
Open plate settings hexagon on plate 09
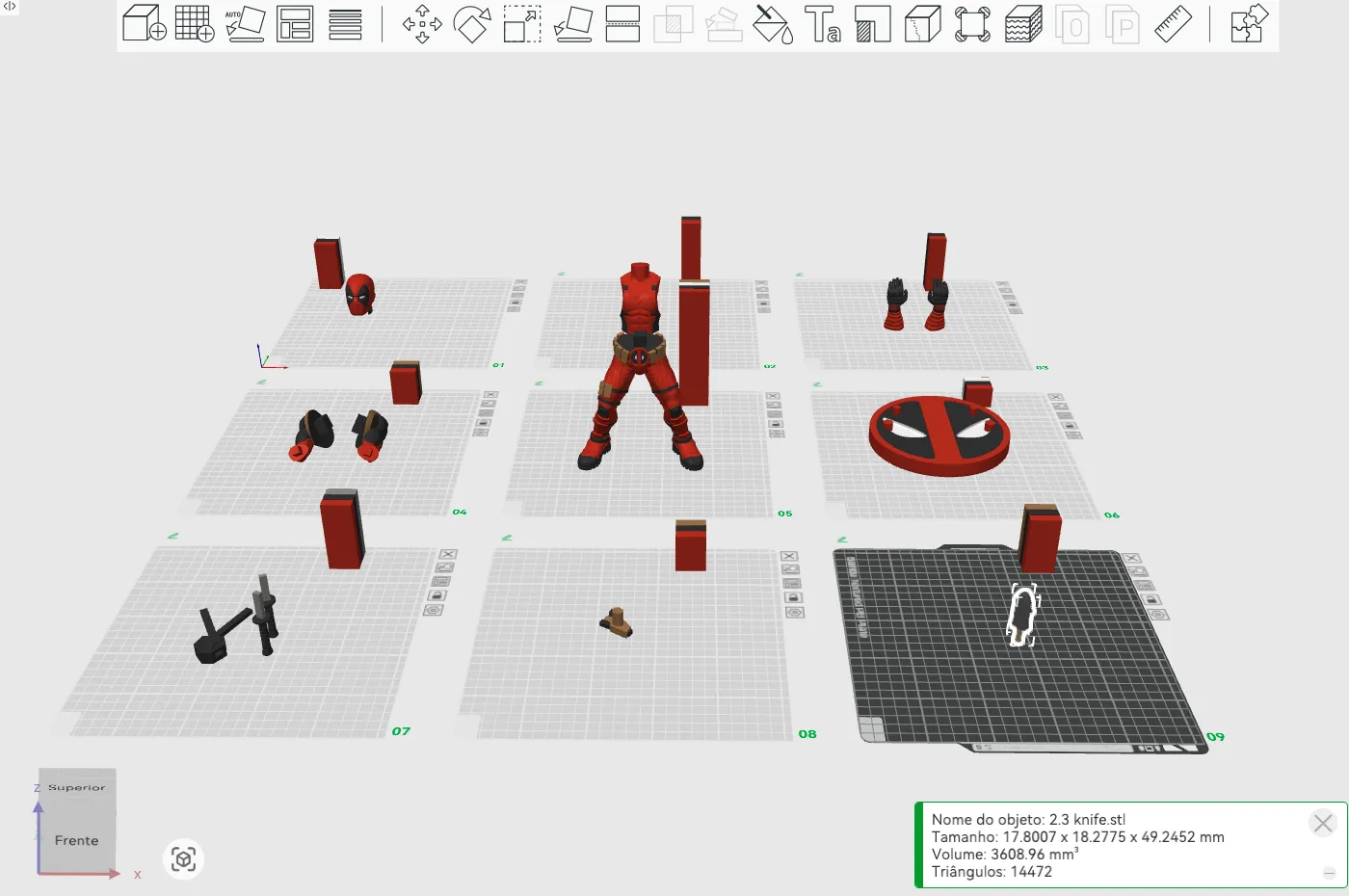[1158, 615]
